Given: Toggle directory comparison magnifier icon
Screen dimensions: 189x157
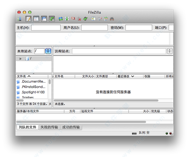Looking at the screenshot, I should (x=100, y=19).
